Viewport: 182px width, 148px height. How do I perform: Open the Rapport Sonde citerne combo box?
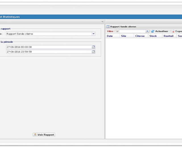(48, 34)
